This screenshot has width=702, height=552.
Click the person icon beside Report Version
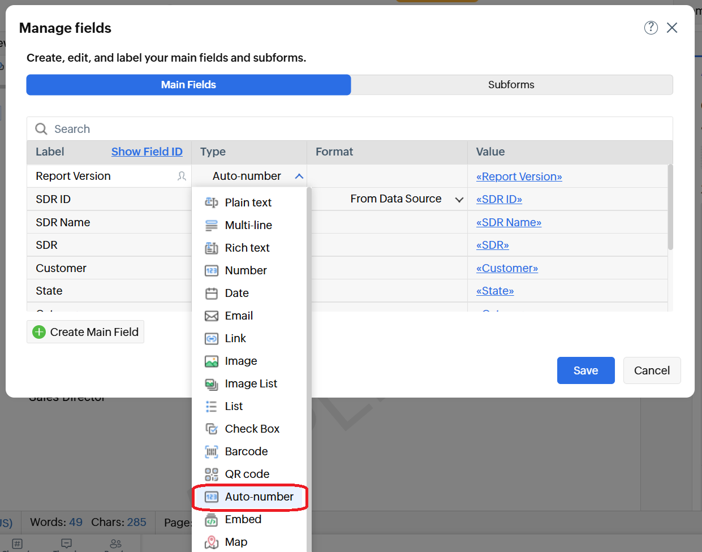point(182,176)
